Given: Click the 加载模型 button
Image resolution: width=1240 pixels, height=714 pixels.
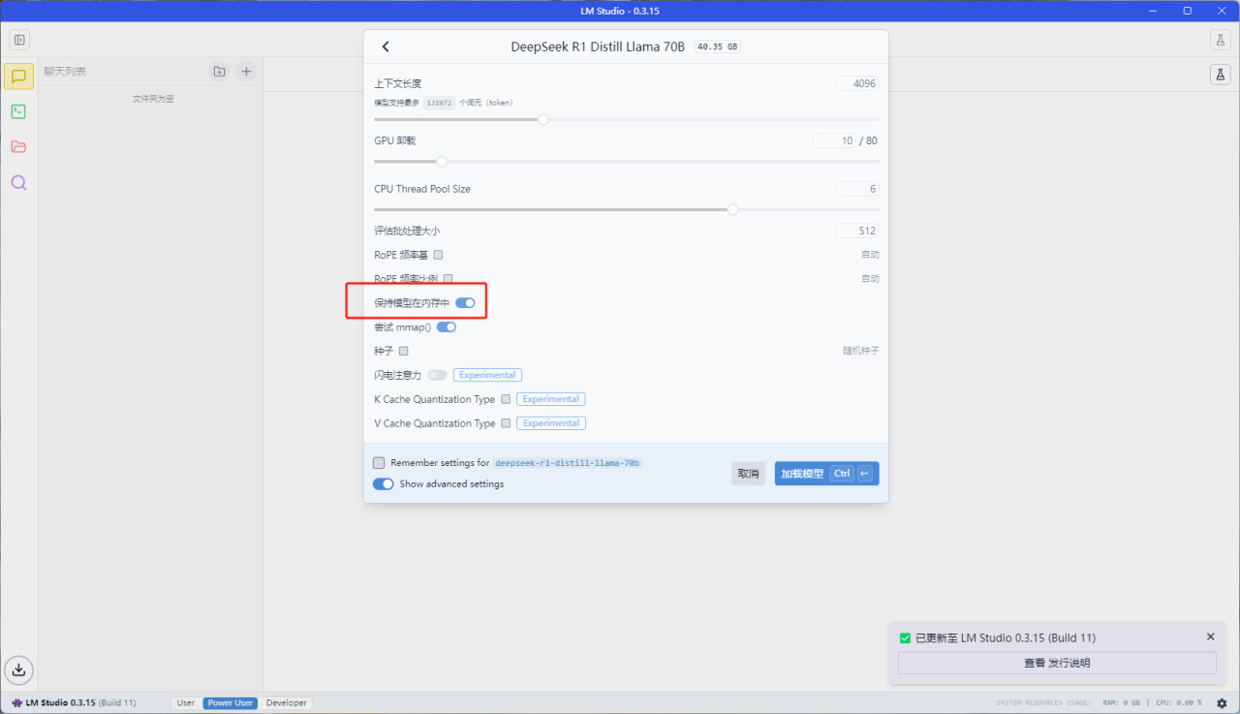Looking at the screenshot, I should point(826,474).
